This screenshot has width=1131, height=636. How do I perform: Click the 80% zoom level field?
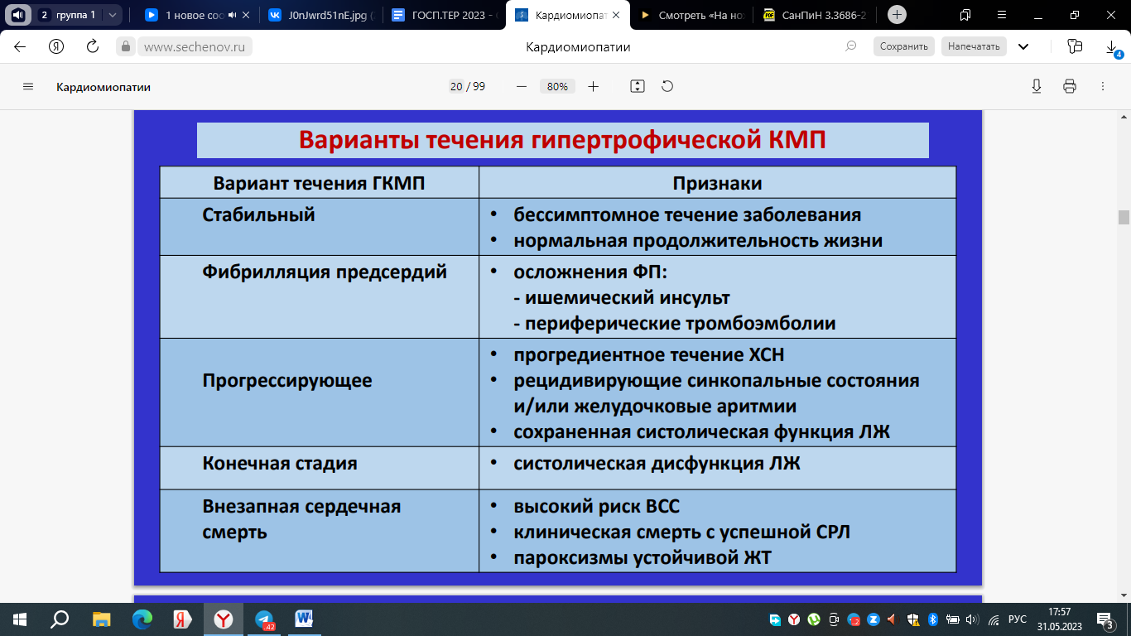pyautogui.click(x=557, y=86)
